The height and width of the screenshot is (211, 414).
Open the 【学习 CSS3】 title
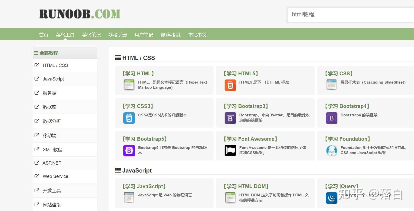(x=138, y=106)
